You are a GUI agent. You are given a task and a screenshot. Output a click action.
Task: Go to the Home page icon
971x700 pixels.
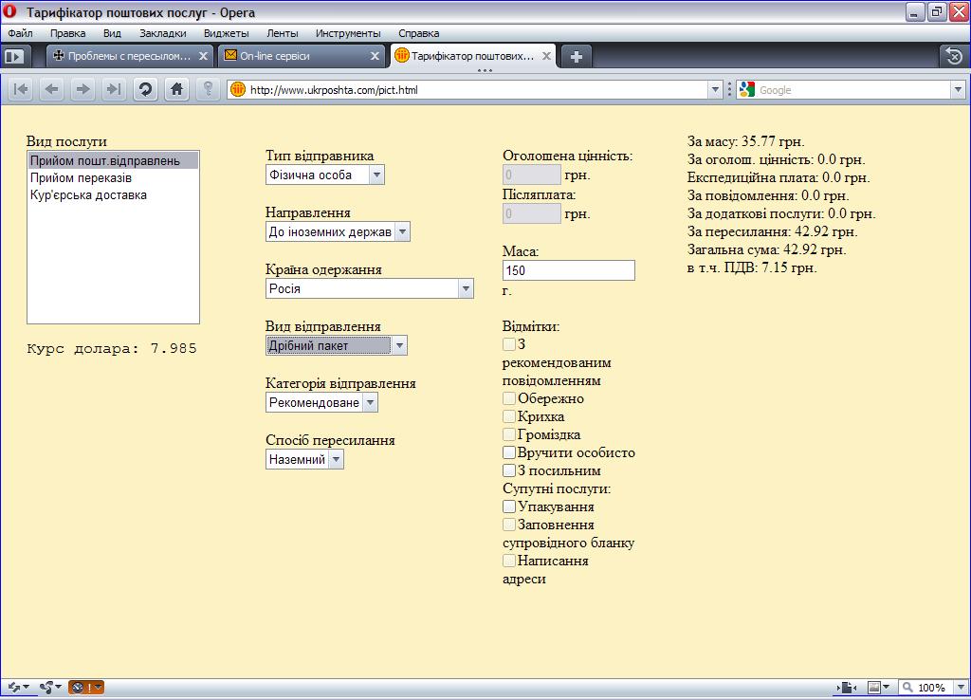[175, 90]
